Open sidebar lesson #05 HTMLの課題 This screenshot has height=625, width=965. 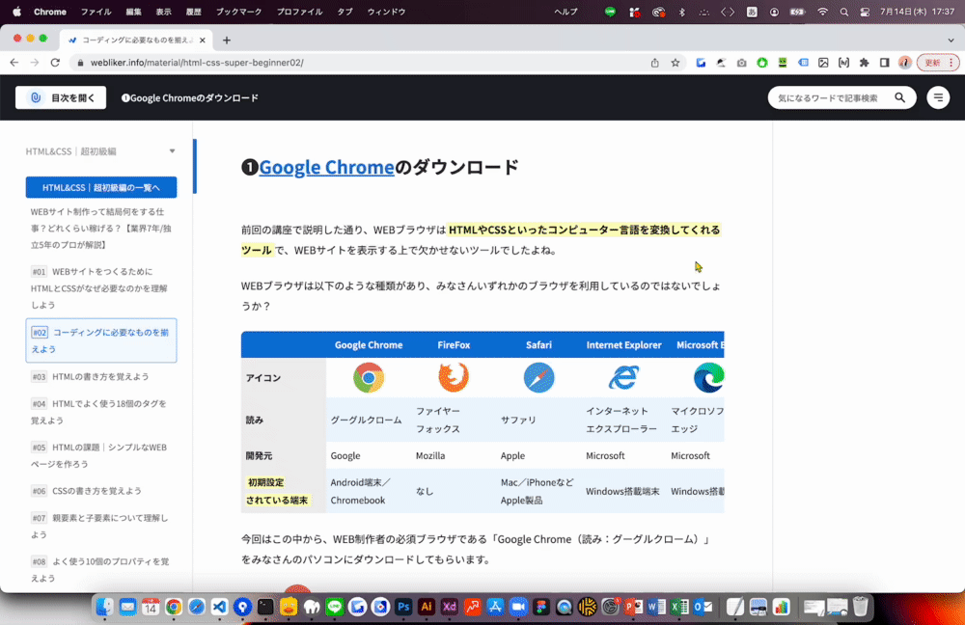[x=100, y=455]
